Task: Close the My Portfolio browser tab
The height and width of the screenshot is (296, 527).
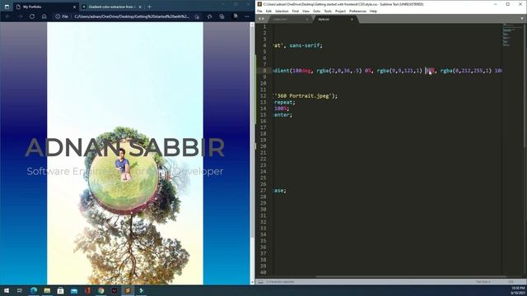Action: [x=74, y=7]
